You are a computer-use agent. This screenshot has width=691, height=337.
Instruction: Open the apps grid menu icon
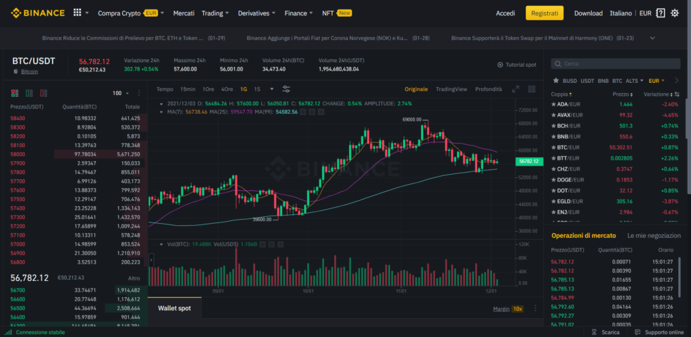(x=77, y=13)
